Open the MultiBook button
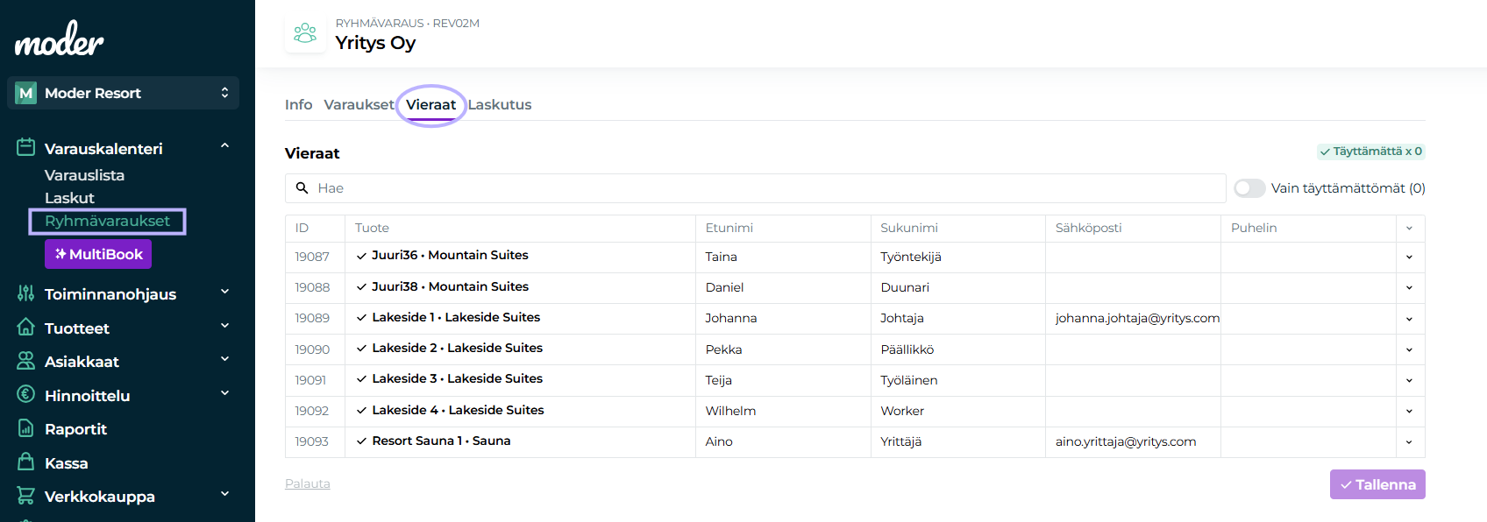 [x=98, y=254]
